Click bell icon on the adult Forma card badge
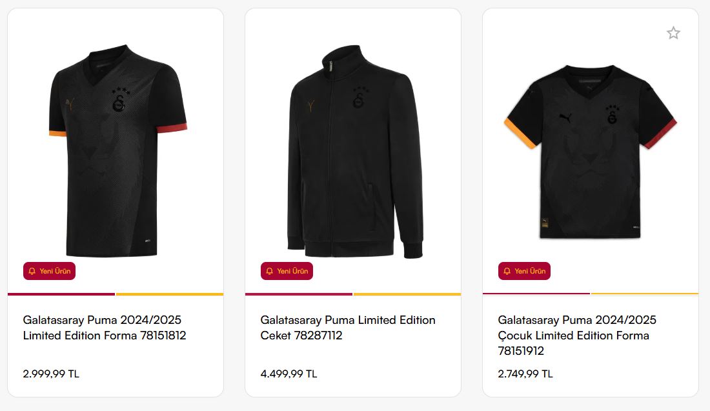The height and width of the screenshot is (411, 710). [x=32, y=271]
